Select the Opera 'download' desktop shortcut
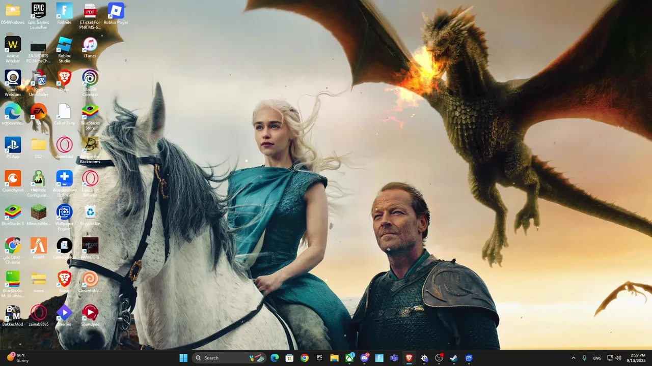This screenshot has height=366, width=652. (64, 148)
